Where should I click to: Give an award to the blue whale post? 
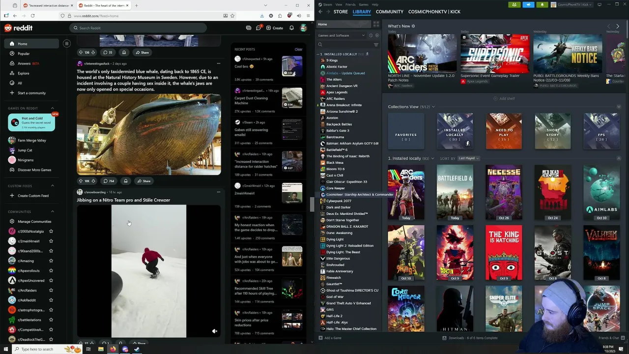125,181
